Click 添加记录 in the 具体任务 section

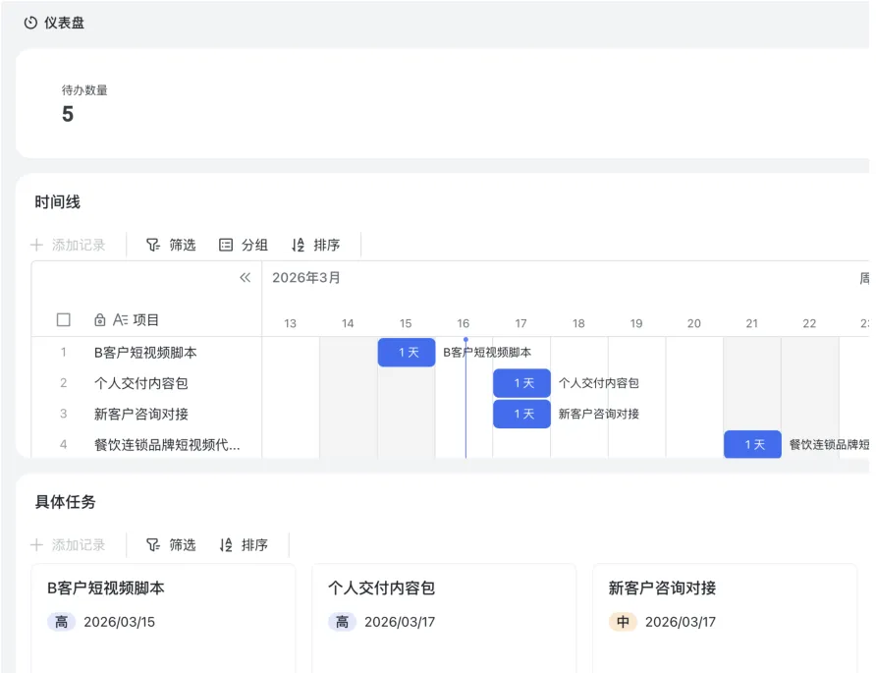68,545
